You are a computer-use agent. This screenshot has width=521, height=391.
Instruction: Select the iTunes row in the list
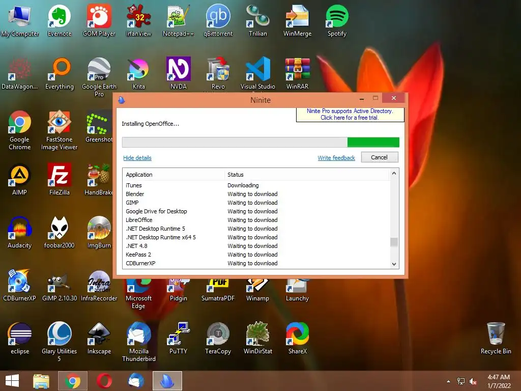pos(256,185)
